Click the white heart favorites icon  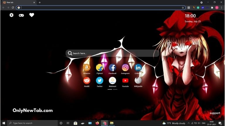pos(32,15)
